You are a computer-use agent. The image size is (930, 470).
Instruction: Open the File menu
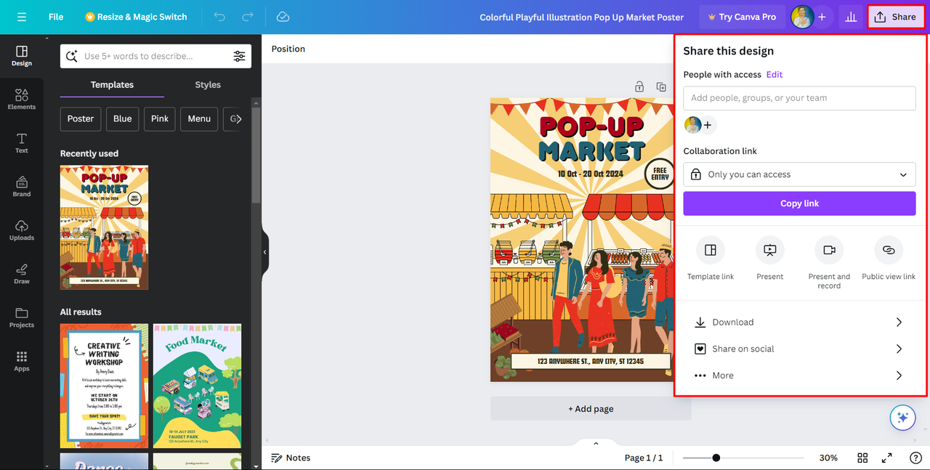[56, 17]
